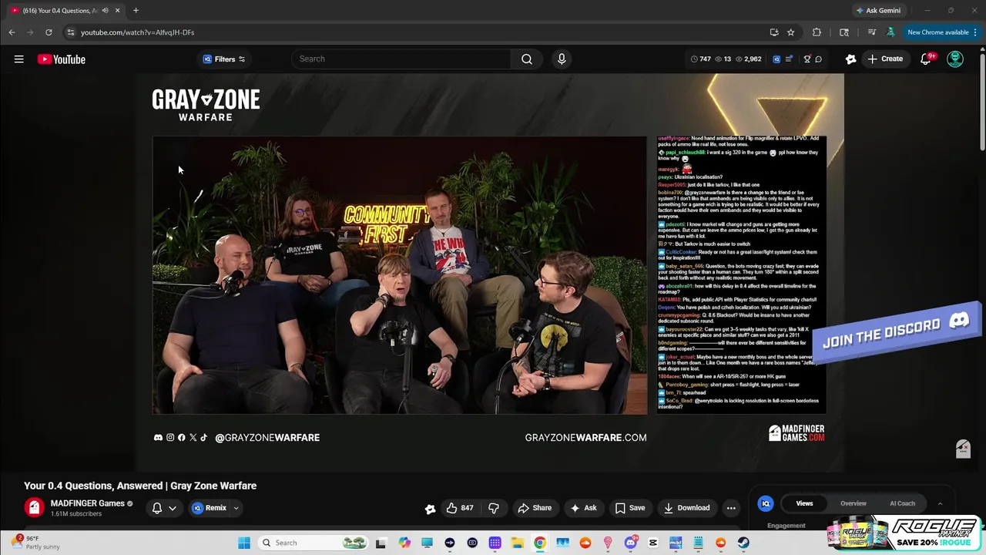Click the YouTube URL address bar
This screenshot has height=555, width=986.
(x=416, y=32)
